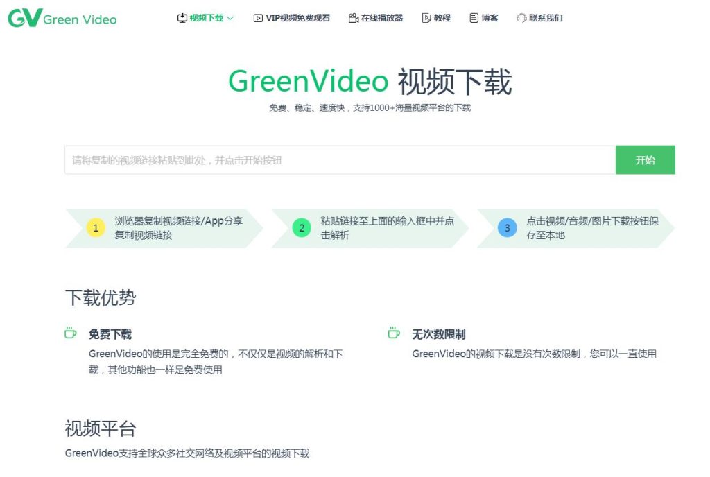
Task: Click the Green Video GV logo
Action: (x=62, y=18)
